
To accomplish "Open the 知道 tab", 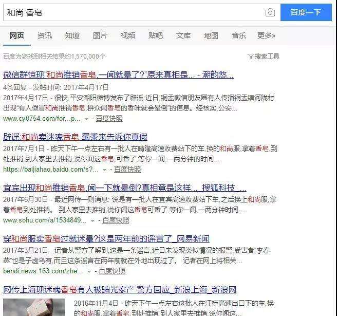I will pyautogui.click(x=72, y=35).
